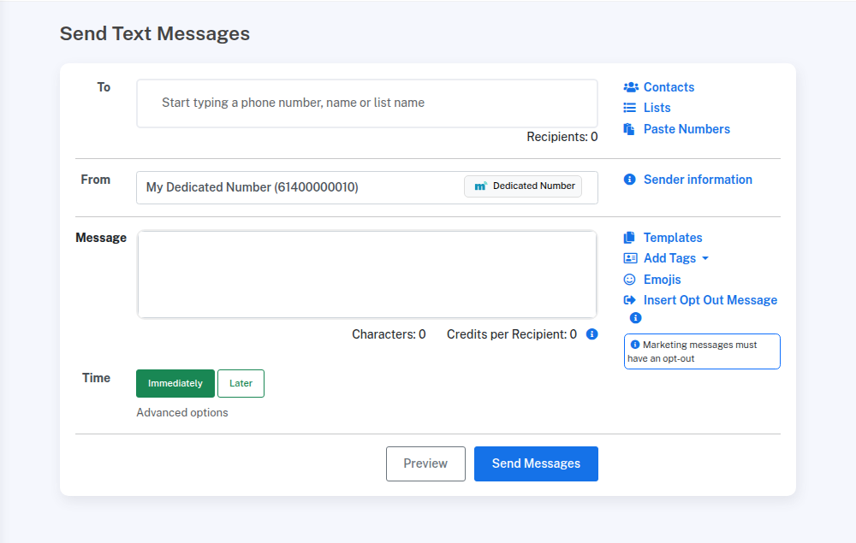The height and width of the screenshot is (543, 856).
Task: Click the Sender information info icon
Action: 630,180
